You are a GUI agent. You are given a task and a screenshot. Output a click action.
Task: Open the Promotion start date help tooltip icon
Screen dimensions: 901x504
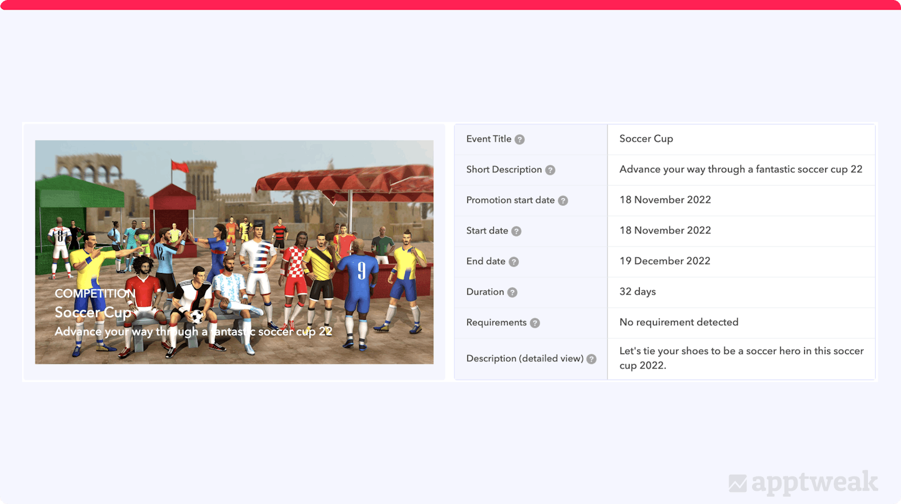[563, 200]
